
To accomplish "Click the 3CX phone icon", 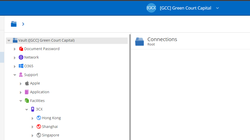I will pyautogui.click(x=33, y=109).
